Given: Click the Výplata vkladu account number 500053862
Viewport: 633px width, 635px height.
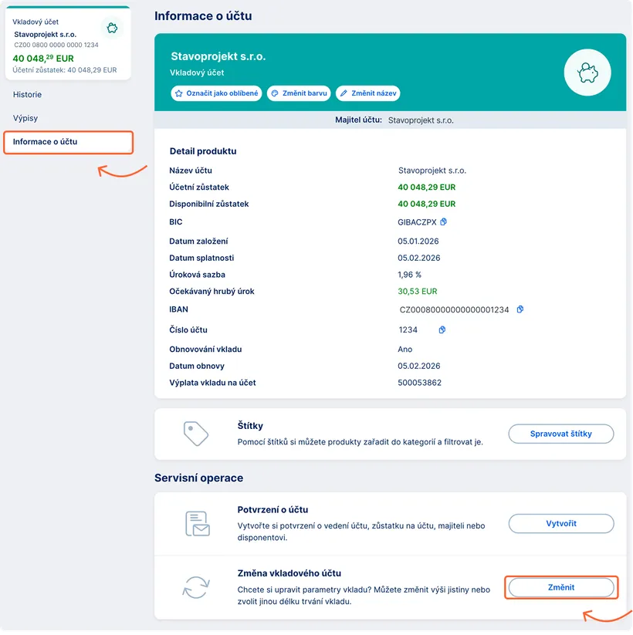Looking at the screenshot, I should [x=420, y=383].
